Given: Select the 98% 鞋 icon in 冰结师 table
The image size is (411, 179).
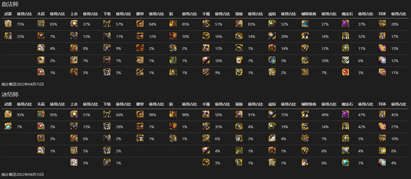Looking at the screenshot, I should click(173, 114).
